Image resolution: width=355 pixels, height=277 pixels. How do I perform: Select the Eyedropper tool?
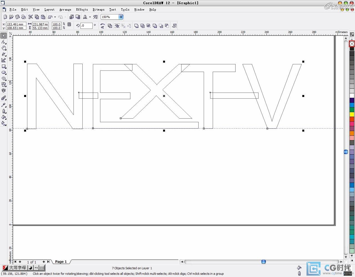tap(4, 105)
